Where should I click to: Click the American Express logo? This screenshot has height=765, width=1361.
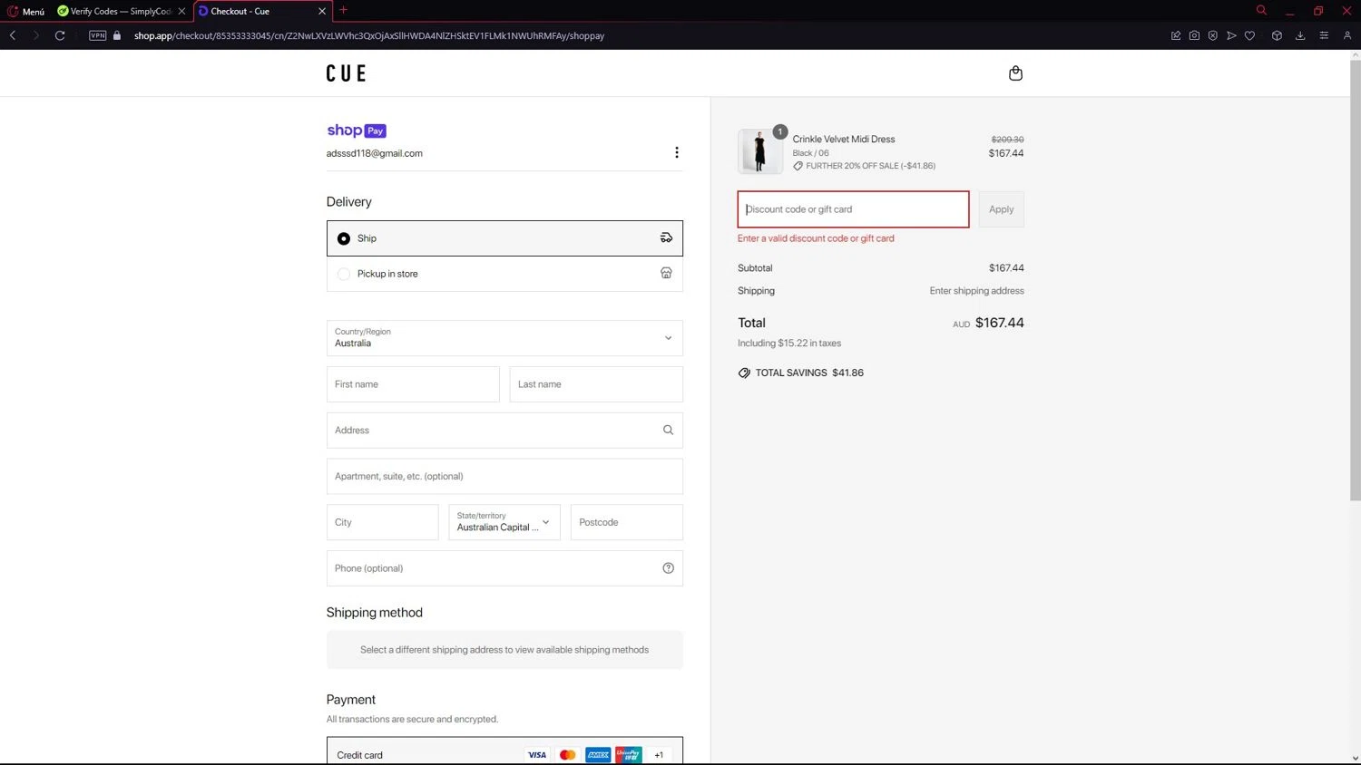(x=598, y=755)
